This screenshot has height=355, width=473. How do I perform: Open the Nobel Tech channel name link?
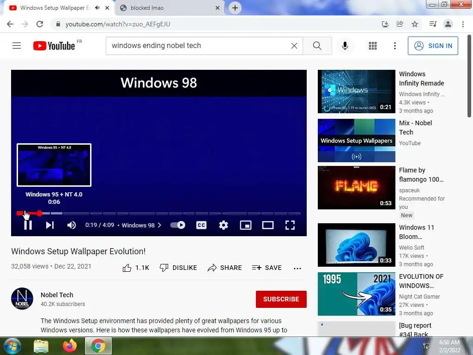tap(57, 295)
